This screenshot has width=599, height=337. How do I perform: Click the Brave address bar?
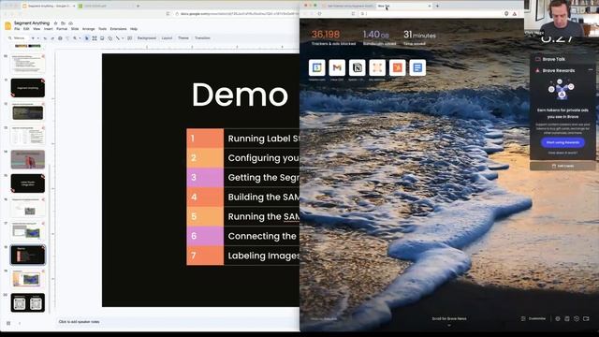(431, 14)
